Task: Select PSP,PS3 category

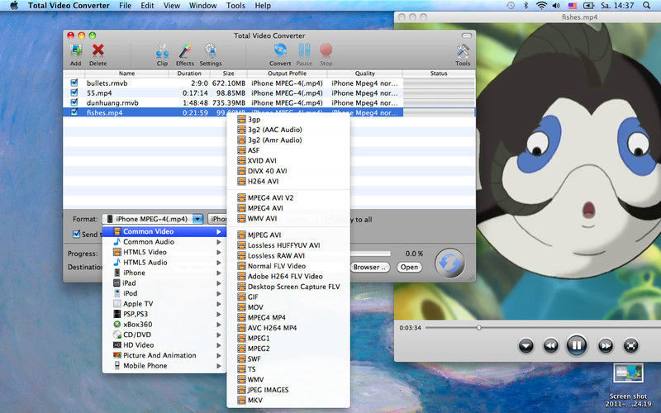Action: pyautogui.click(x=164, y=314)
